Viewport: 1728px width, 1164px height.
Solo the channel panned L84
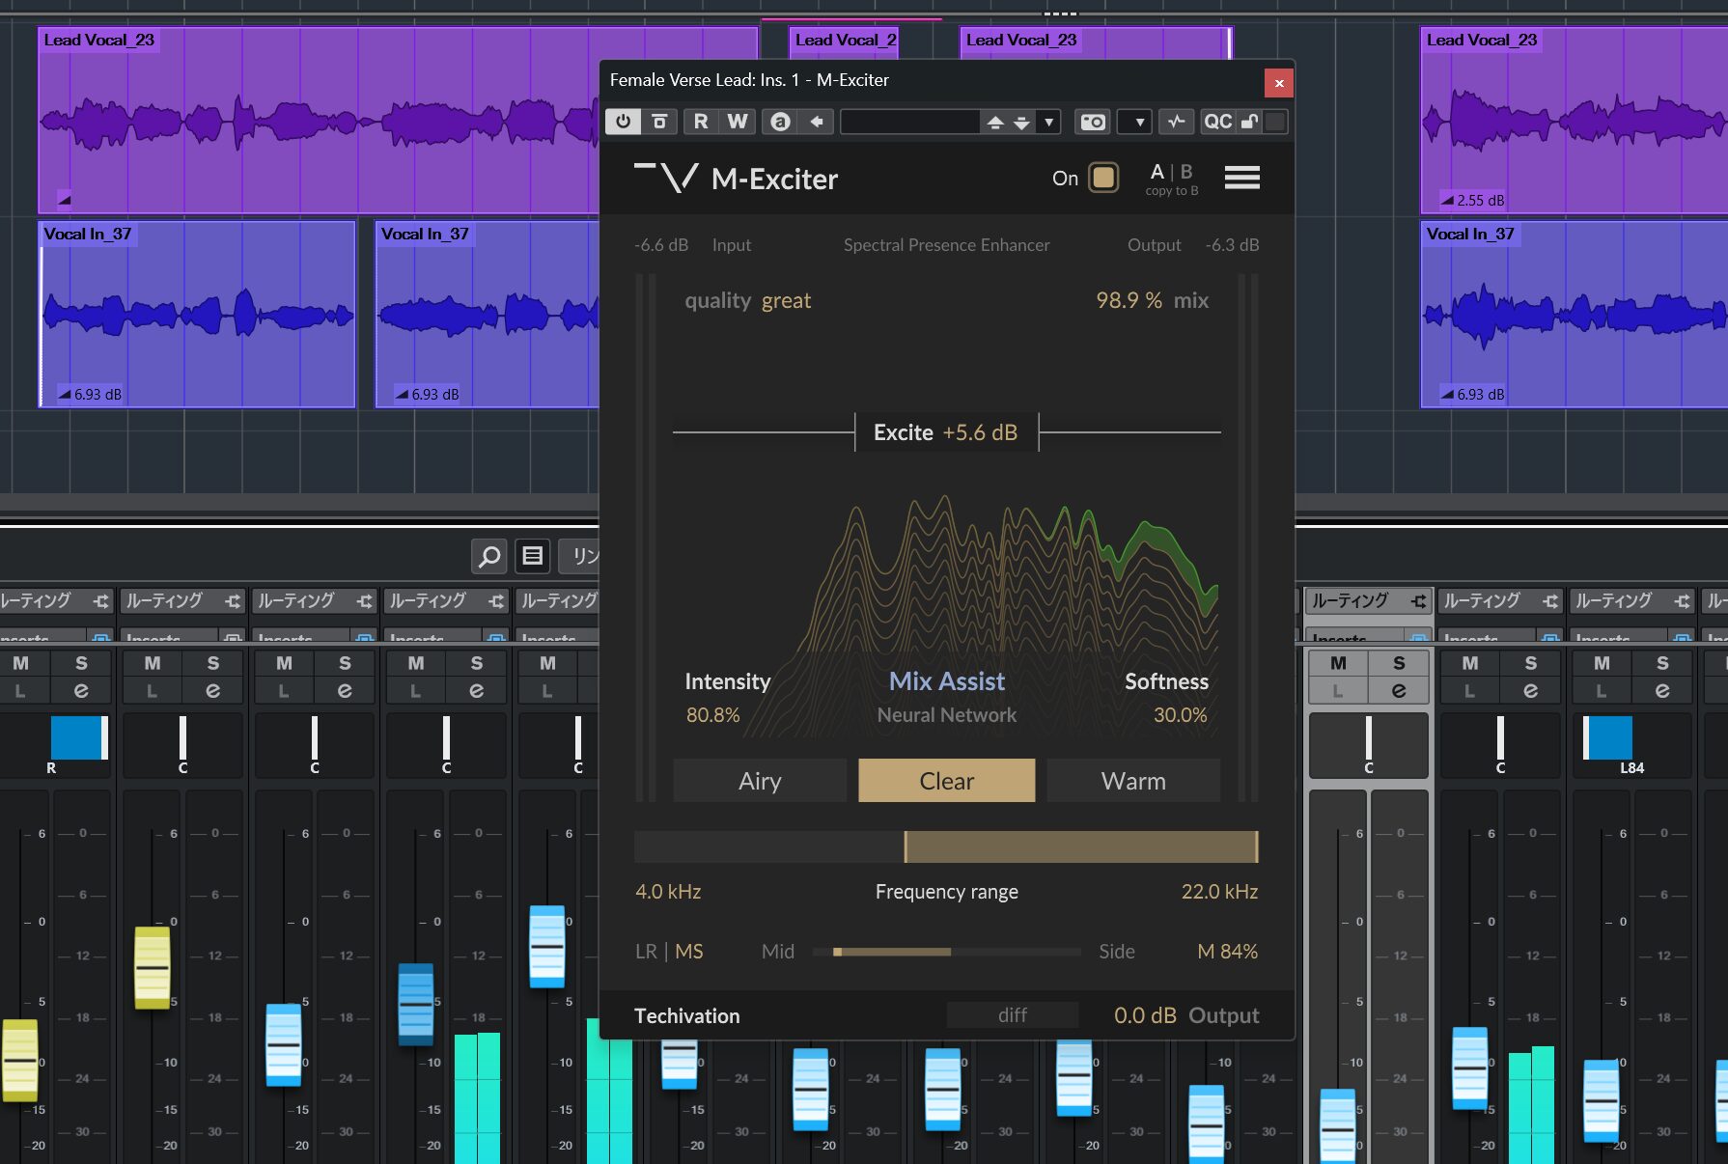(1662, 663)
